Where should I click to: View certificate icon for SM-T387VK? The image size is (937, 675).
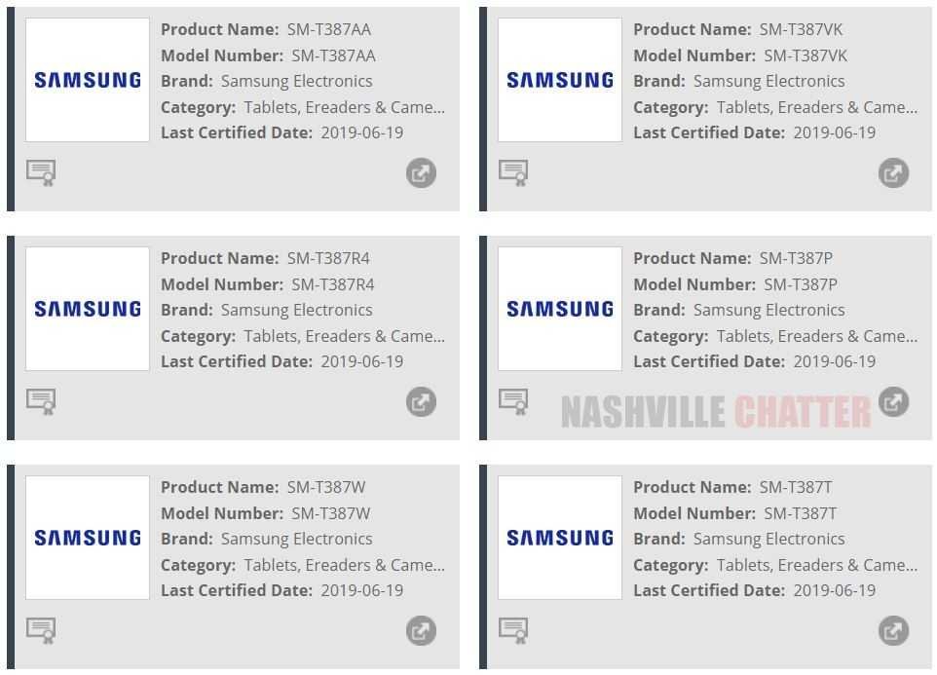coord(513,173)
